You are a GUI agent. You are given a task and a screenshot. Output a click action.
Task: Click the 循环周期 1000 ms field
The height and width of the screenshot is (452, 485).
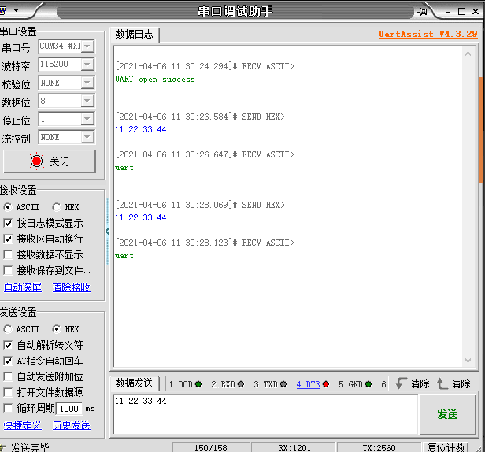(69, 409)
